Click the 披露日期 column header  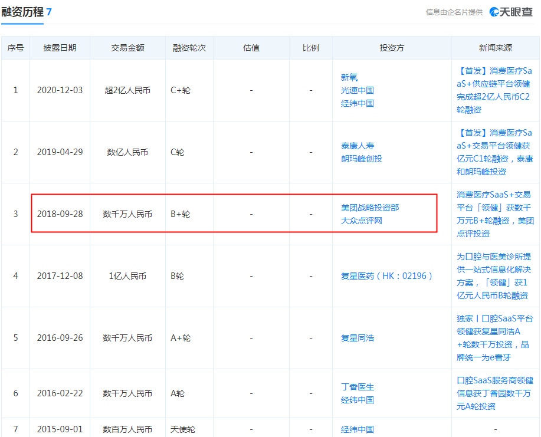[x=60, y=48]
